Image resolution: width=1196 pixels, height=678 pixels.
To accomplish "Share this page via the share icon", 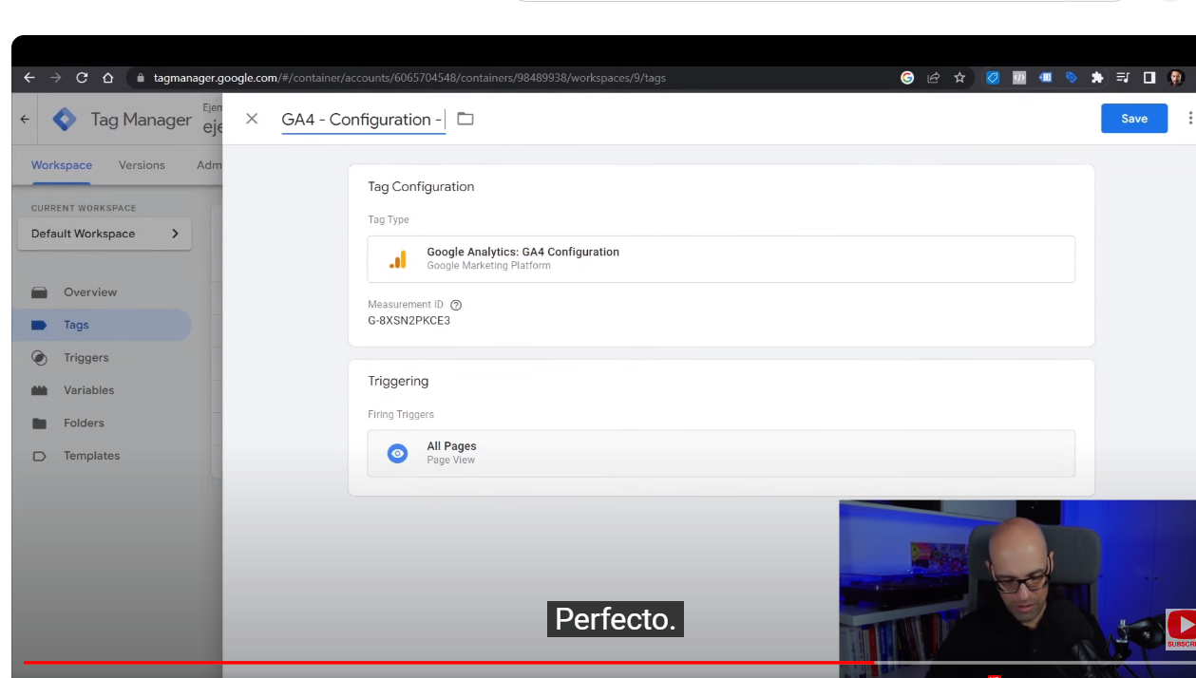I will (x=934, y=78).
